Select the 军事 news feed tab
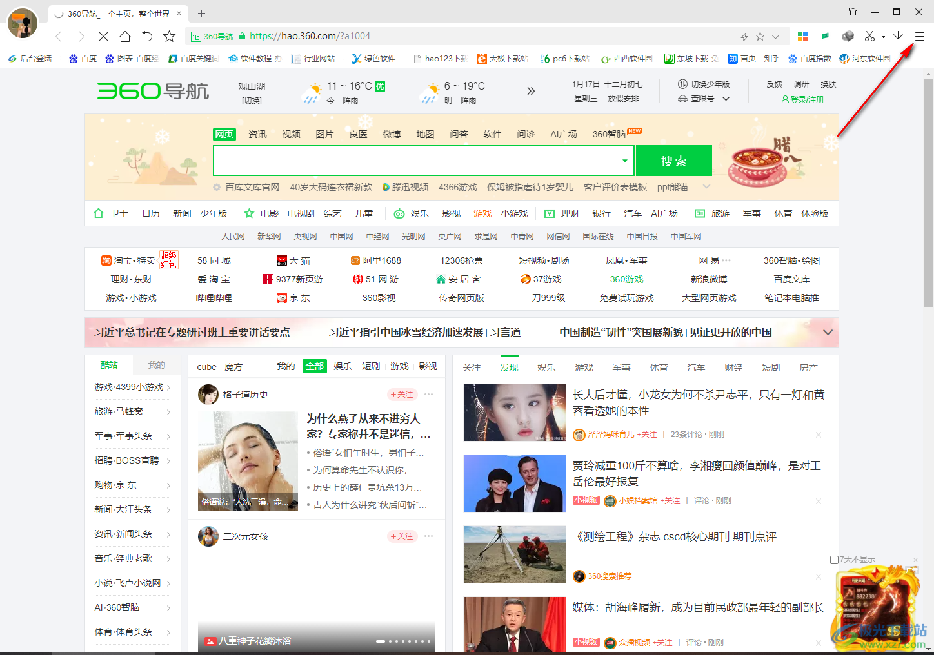This screenshot has width=934, height=655. pos(621,367)
